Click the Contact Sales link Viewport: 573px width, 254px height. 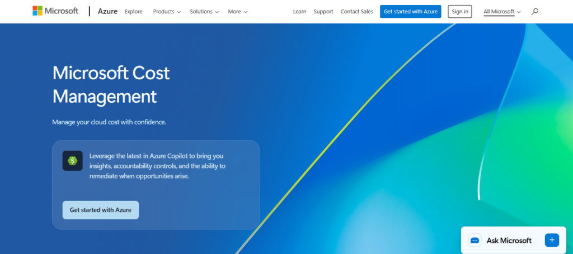356,12
